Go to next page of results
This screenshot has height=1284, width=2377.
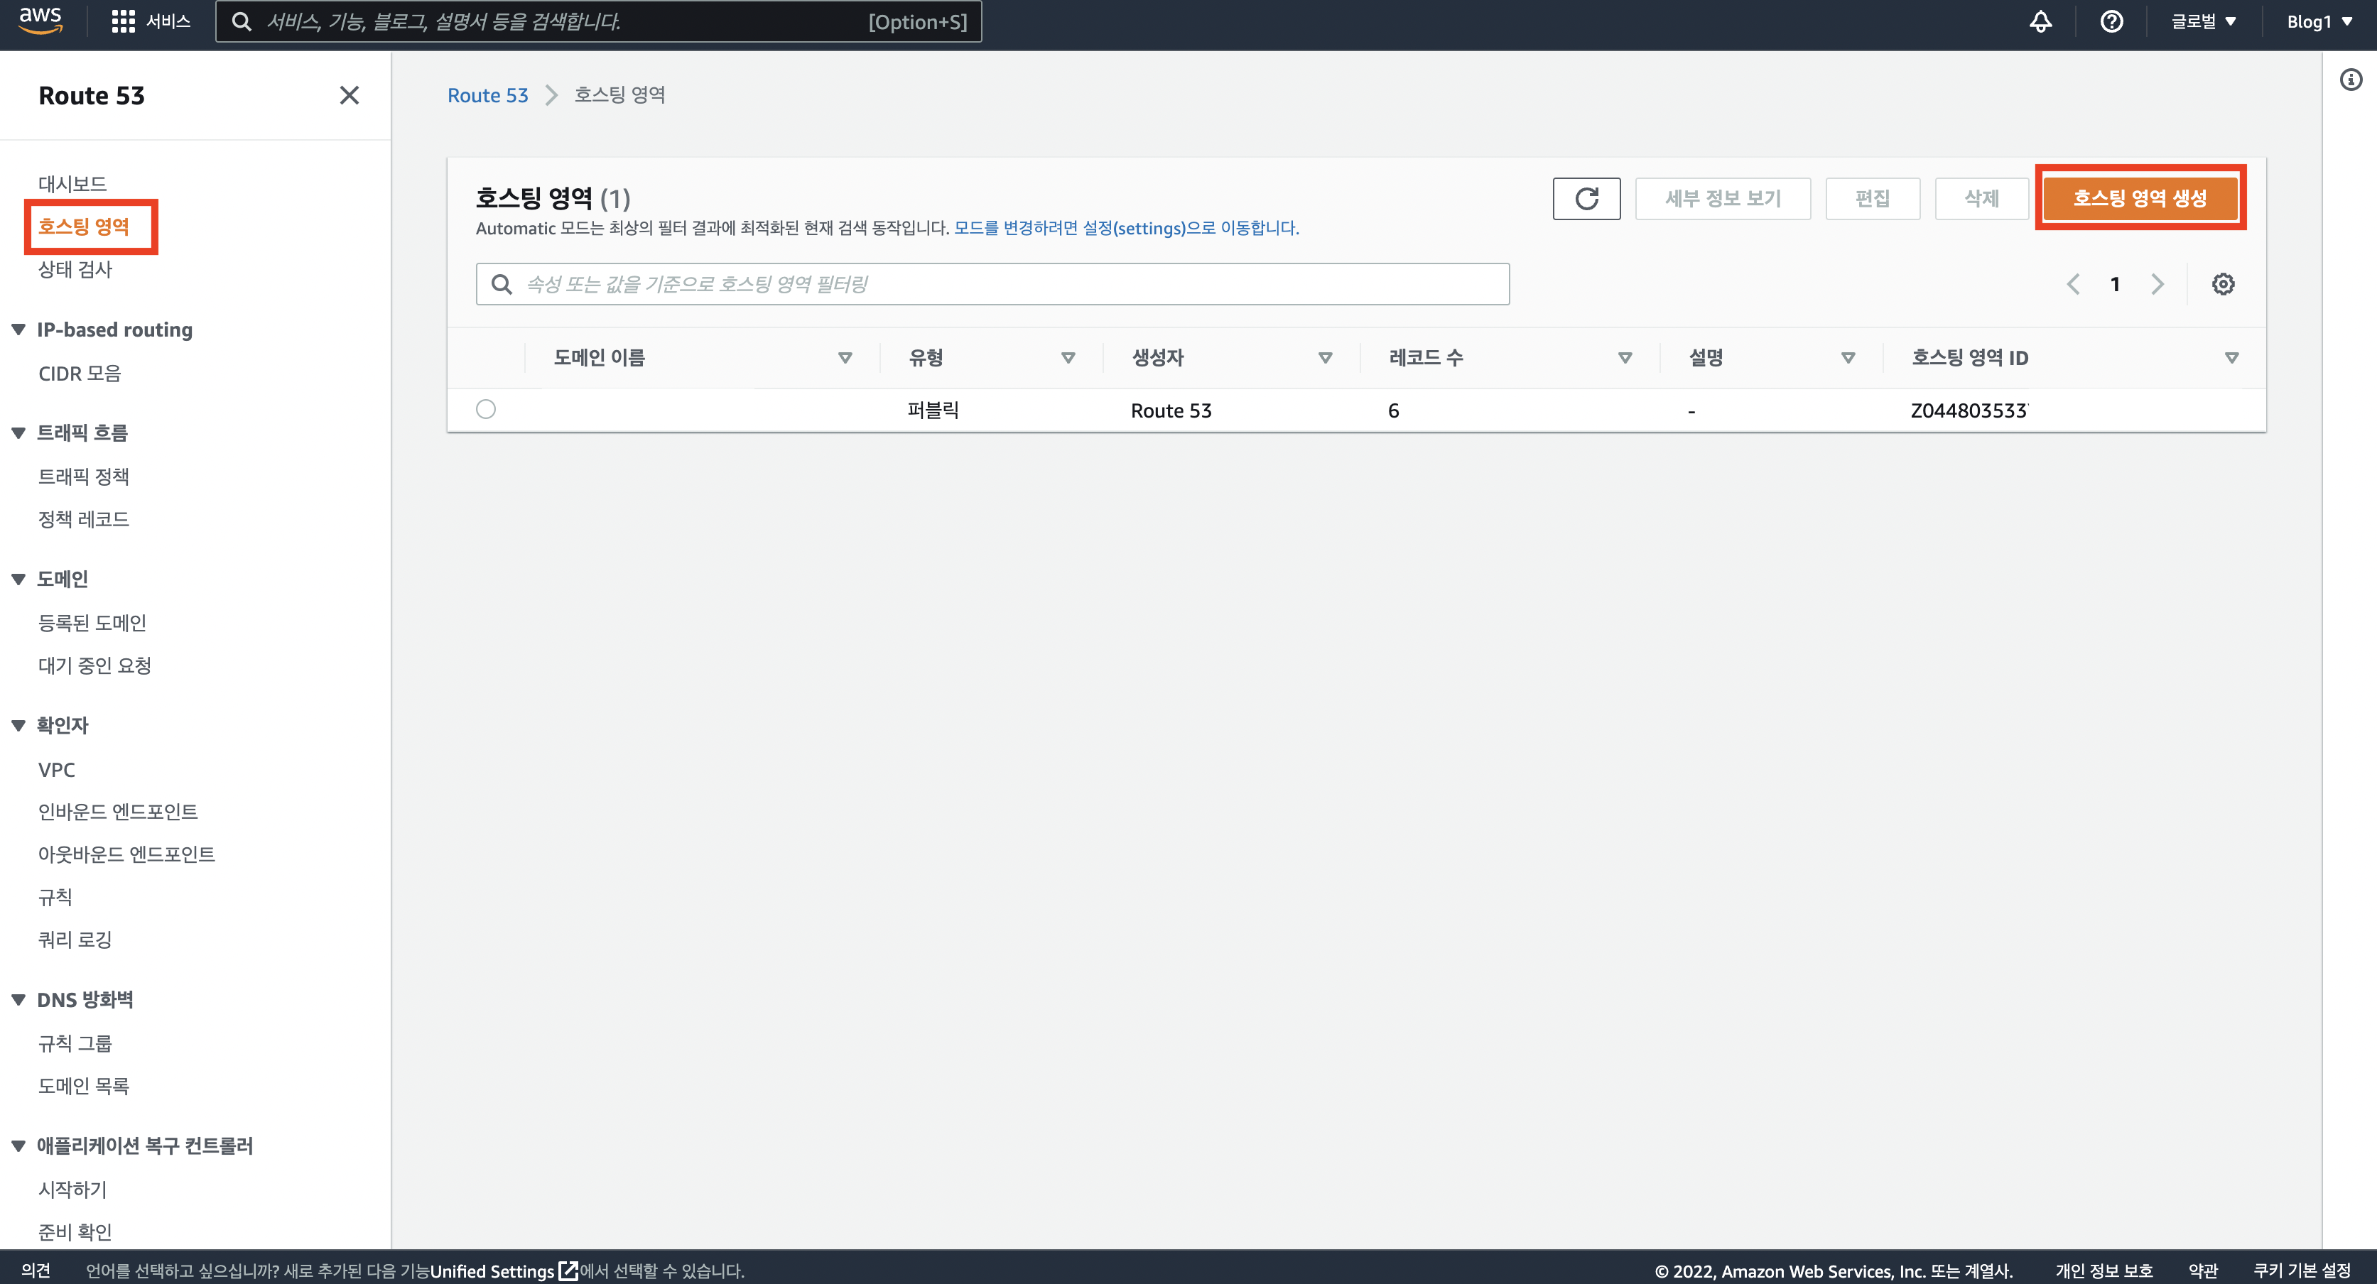[2157, 284]
